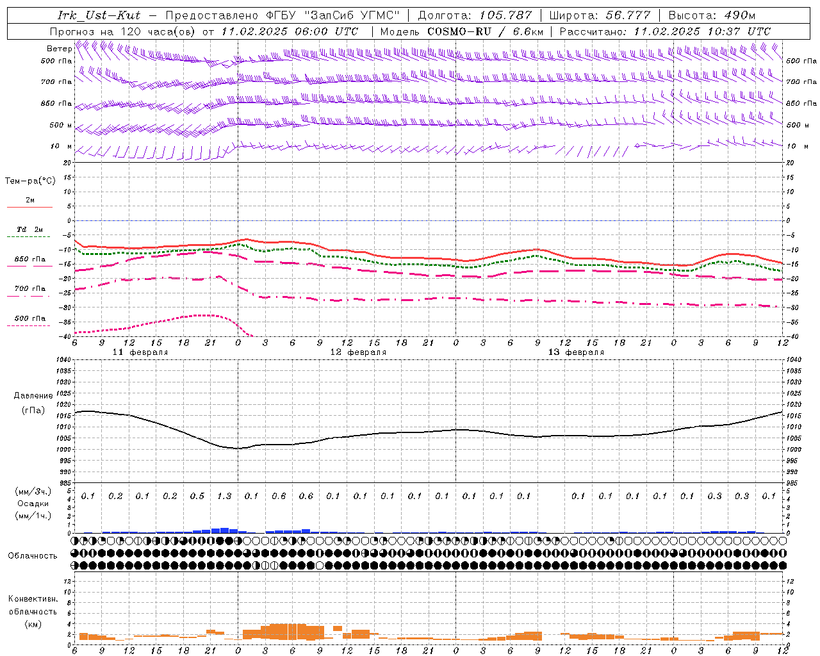Click the date label 12 февраля

tap(358, 352)
